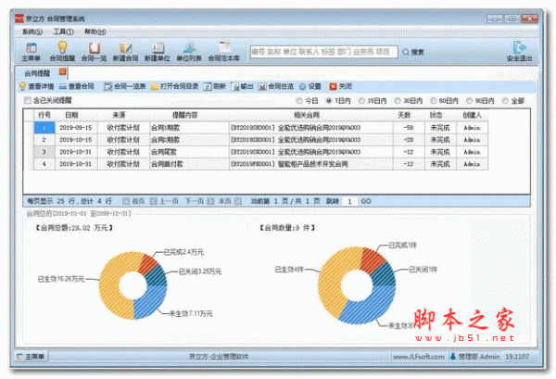
Task: Select the 全部 radio button
Action: point(505,101)
